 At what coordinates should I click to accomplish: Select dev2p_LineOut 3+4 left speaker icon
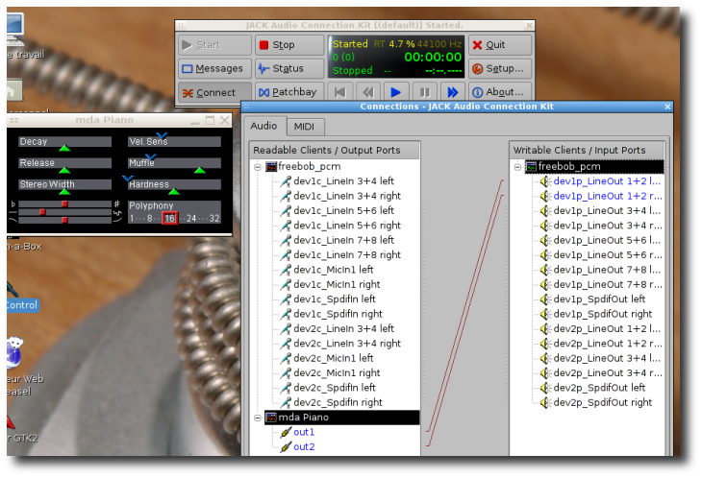pos(545,358)
